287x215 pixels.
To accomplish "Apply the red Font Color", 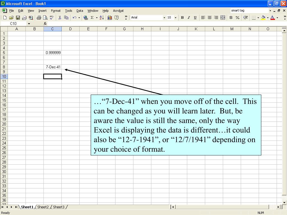I will 272,18.
